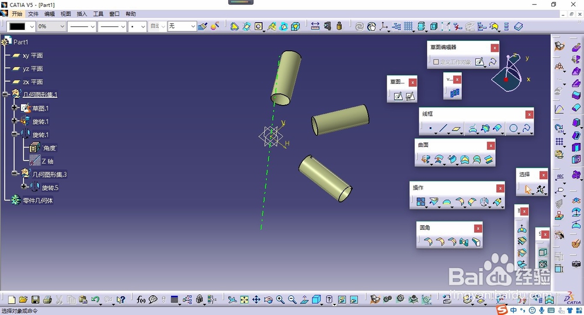Open the 编辑 menu

[49, 14]
